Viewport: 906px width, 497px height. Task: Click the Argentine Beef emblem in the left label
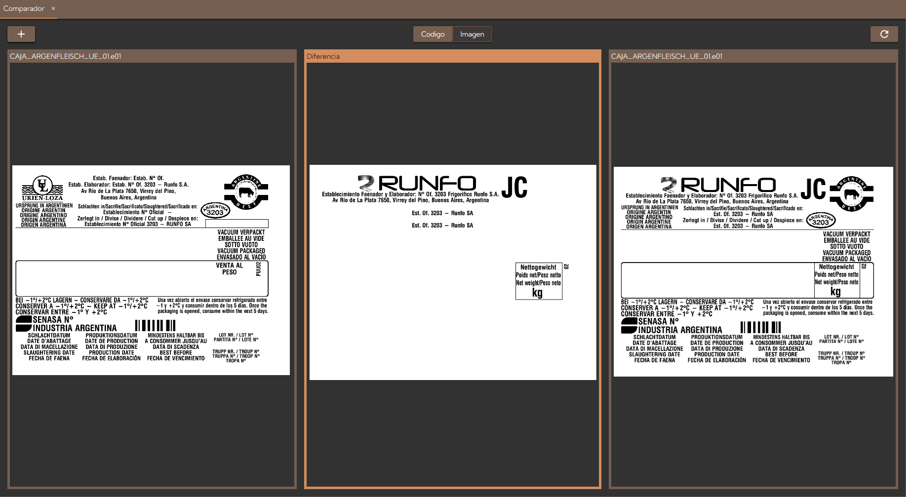(x=246, y=191)
